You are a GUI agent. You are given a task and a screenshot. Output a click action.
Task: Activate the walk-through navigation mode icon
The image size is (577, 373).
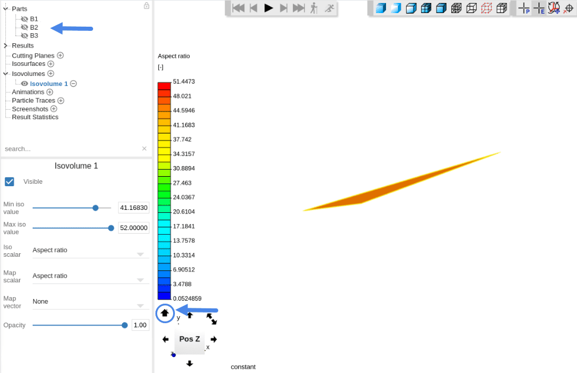pyautogui.click(x=313, y=8)
